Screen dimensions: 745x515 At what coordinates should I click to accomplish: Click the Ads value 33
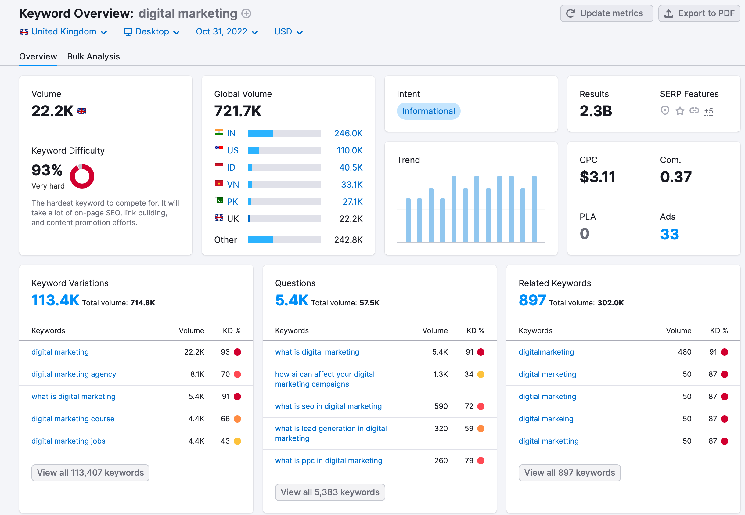670,234
